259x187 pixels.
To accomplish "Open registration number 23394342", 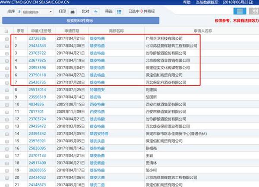I will coord(37,134).
